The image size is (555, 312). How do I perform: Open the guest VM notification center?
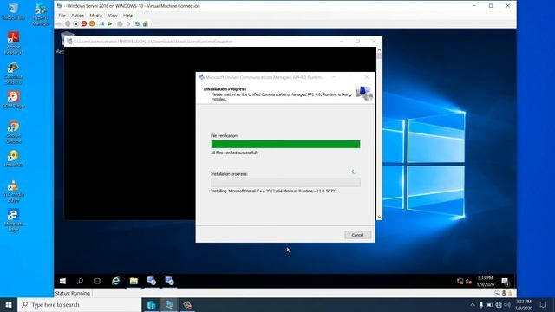pos(505,281)
